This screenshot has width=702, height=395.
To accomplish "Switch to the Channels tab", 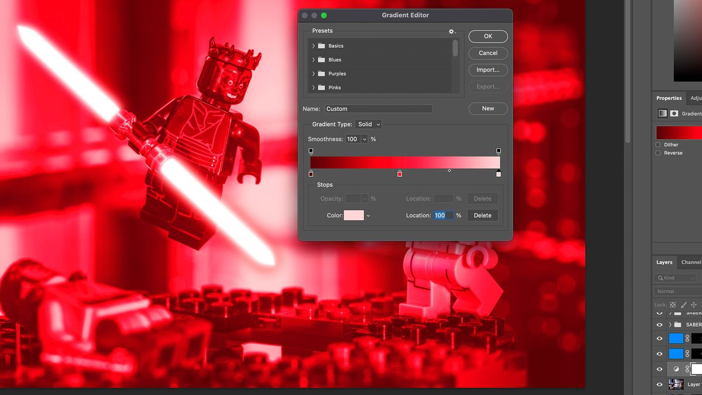I will 691,262.
